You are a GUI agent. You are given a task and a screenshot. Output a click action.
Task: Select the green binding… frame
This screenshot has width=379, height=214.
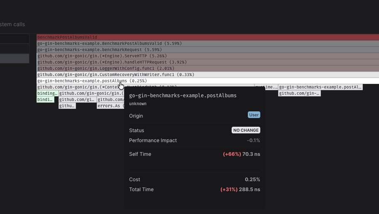pos(47,93)
